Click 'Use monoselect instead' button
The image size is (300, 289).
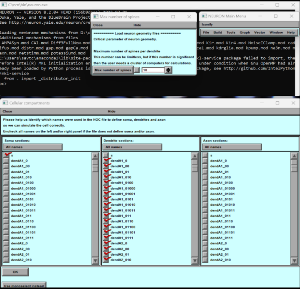coord(24,286)
